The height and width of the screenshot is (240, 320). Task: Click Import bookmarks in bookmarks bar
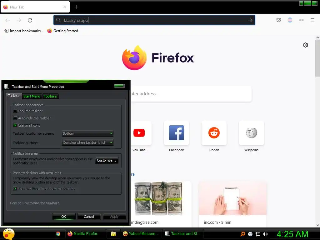coord(24,31)
